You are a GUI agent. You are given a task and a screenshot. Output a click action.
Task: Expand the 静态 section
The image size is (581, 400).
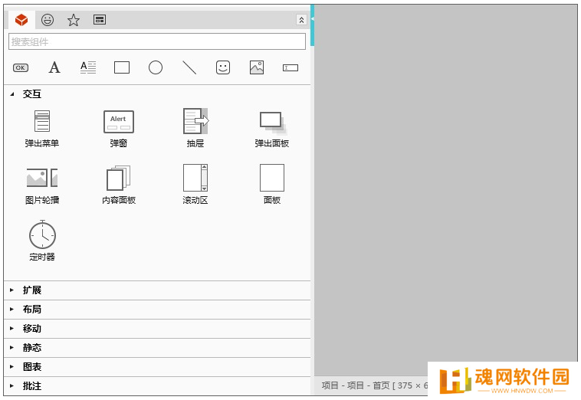pos(157,348)
